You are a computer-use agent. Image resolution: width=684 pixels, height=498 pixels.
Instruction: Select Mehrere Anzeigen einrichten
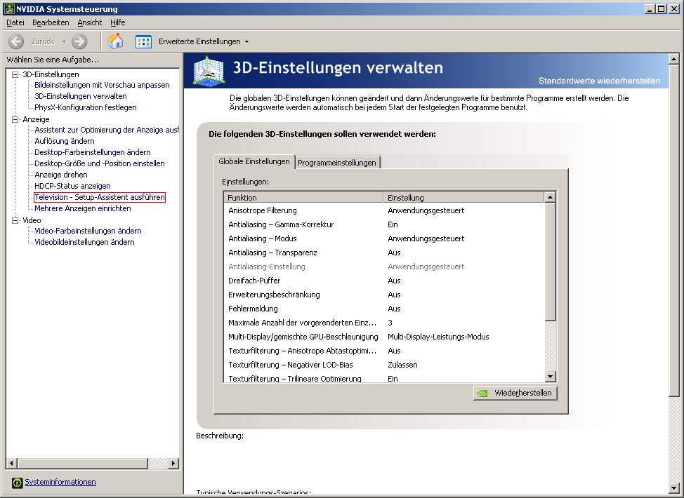pos(83,209)
